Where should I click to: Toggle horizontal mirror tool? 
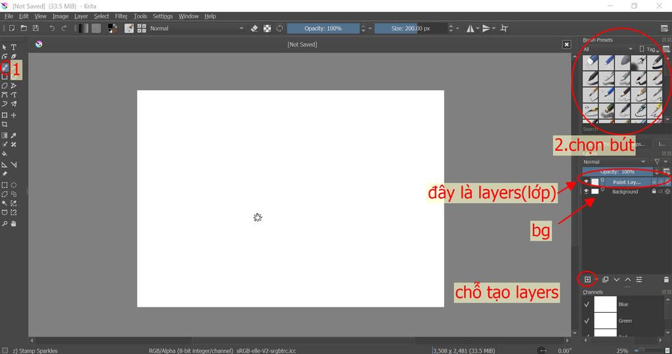470,28
